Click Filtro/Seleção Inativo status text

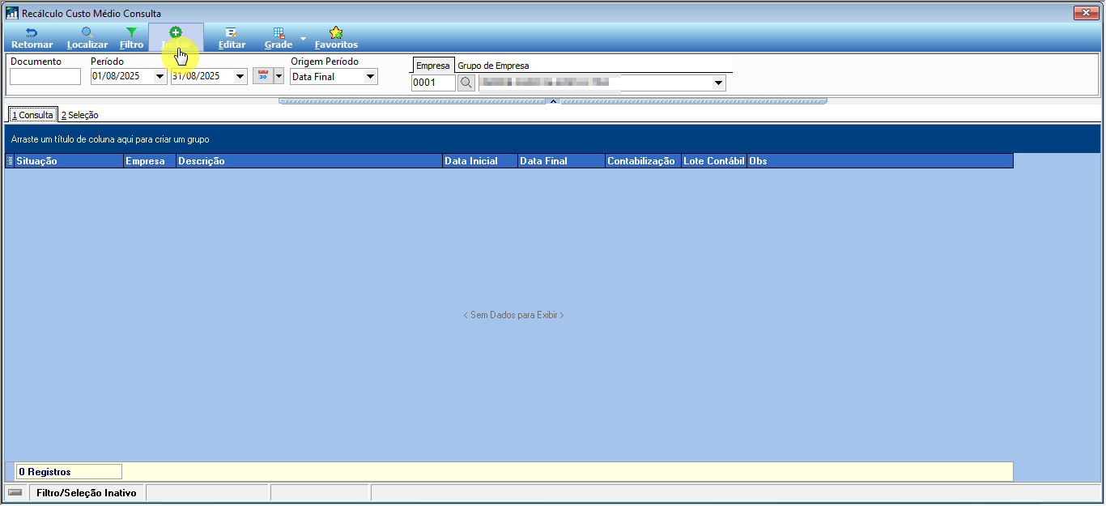87,492
